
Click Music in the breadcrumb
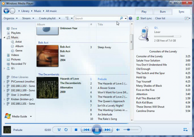point(37,11)
